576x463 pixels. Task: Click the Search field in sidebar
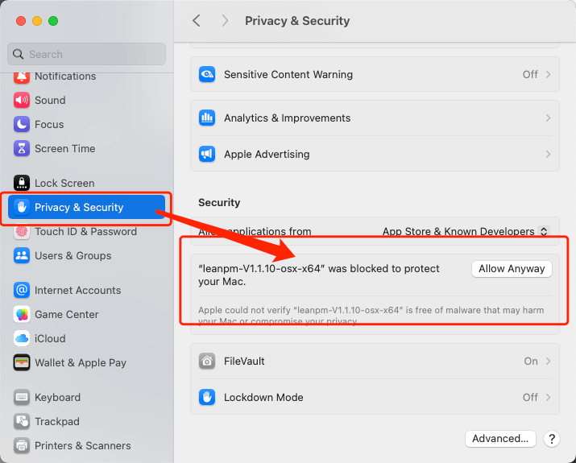click(87, 55)
